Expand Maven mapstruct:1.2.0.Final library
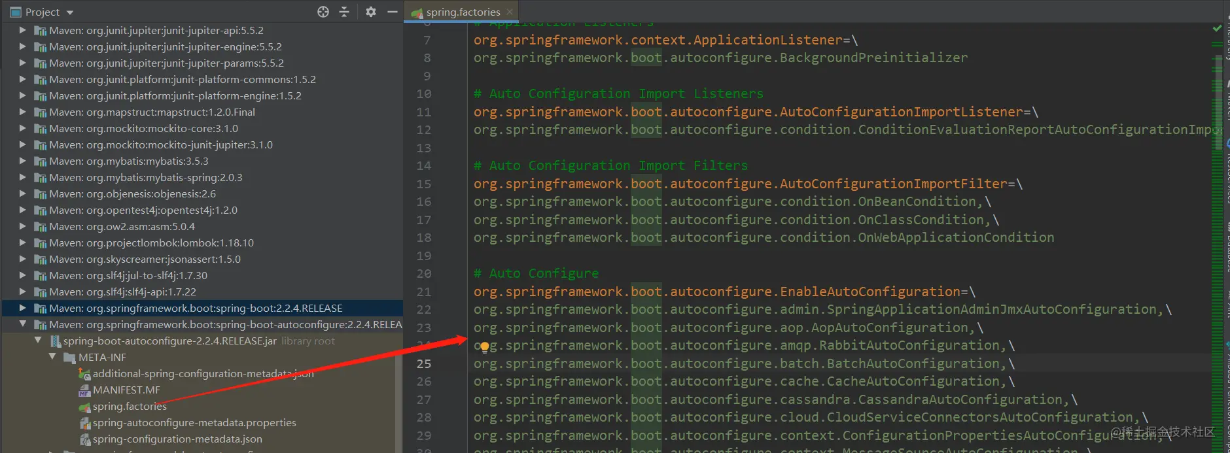 tap(23, 112)
